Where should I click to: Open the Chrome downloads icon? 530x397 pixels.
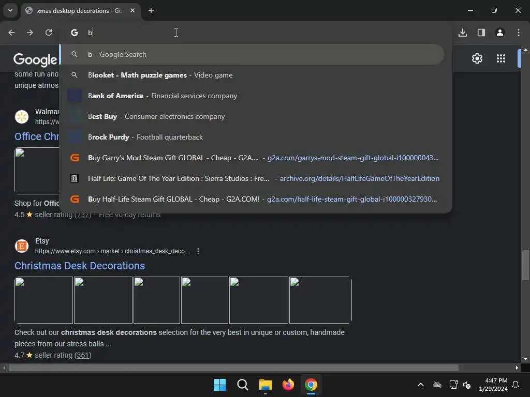tap(463, 33)
